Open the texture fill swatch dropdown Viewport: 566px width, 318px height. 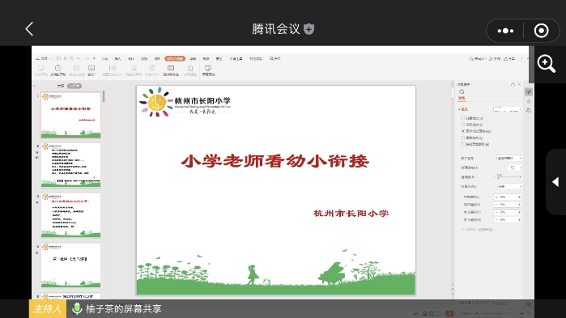point(514,167)
